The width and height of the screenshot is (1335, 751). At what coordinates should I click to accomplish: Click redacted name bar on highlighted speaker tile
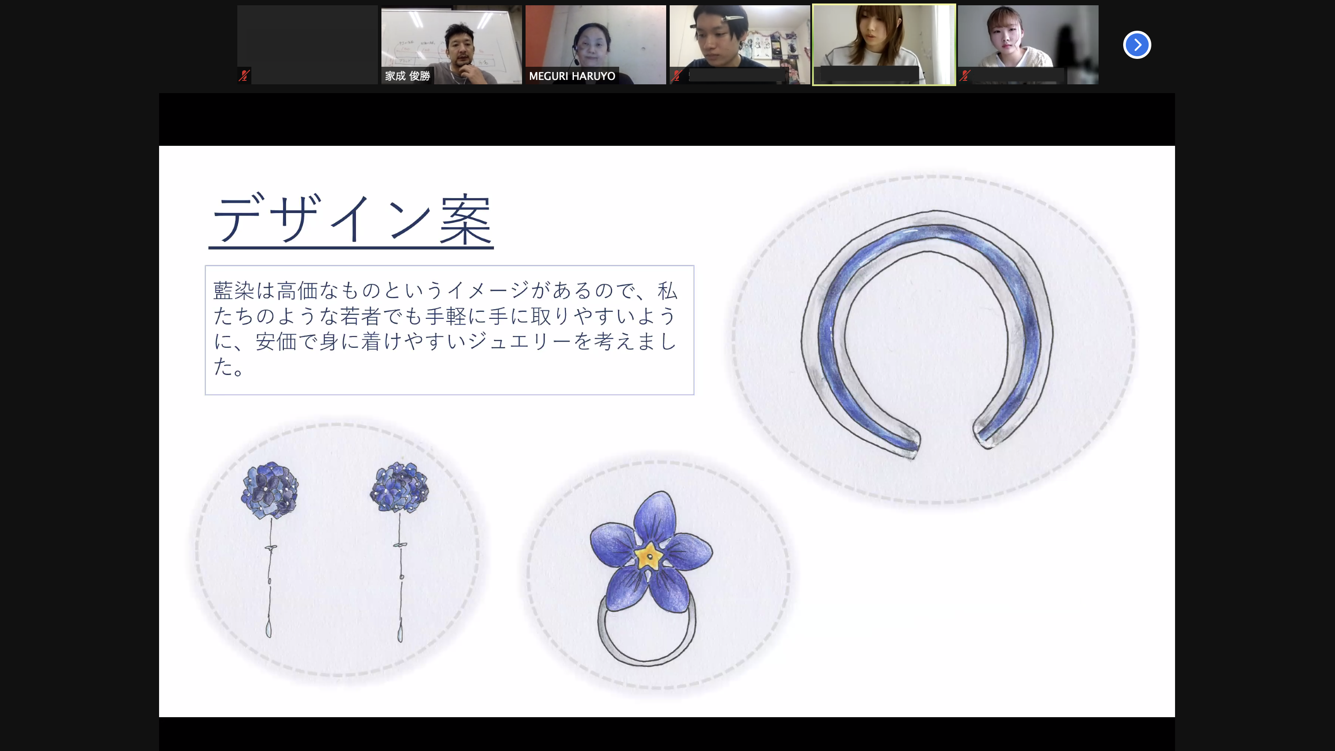coord(870,74)
